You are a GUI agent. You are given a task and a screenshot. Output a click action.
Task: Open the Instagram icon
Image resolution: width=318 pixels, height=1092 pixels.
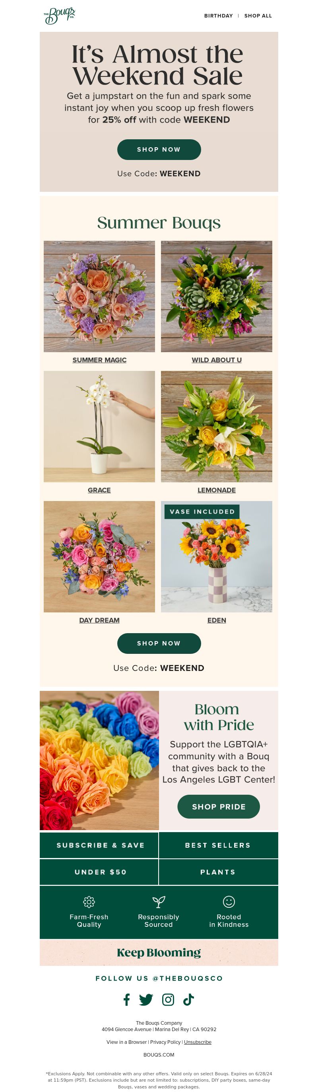click(168, 1000)
